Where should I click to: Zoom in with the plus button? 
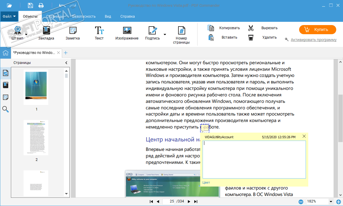pyautogui.click(x=338, y=202)
